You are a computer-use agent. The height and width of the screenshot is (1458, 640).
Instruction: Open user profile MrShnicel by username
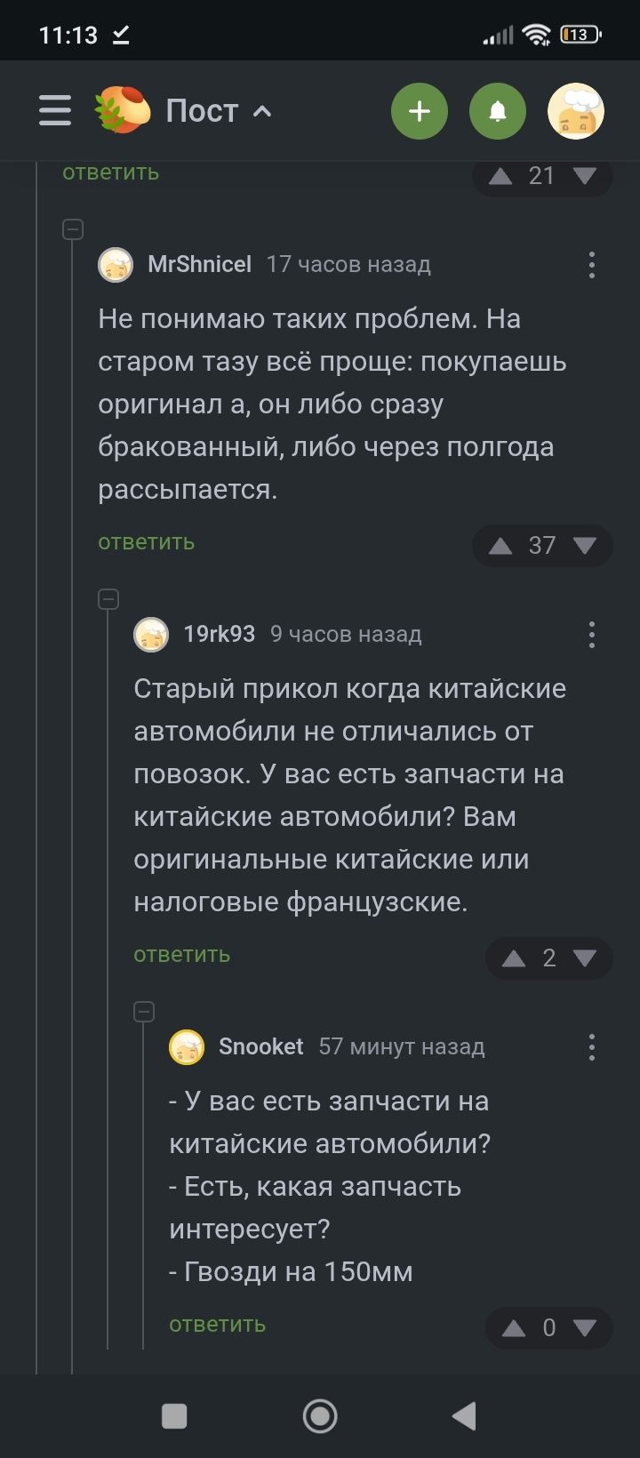pyautogui.click(x=199, y=265)
